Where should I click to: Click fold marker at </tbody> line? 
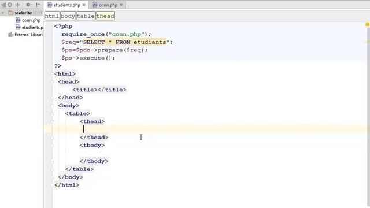[52, 162]
